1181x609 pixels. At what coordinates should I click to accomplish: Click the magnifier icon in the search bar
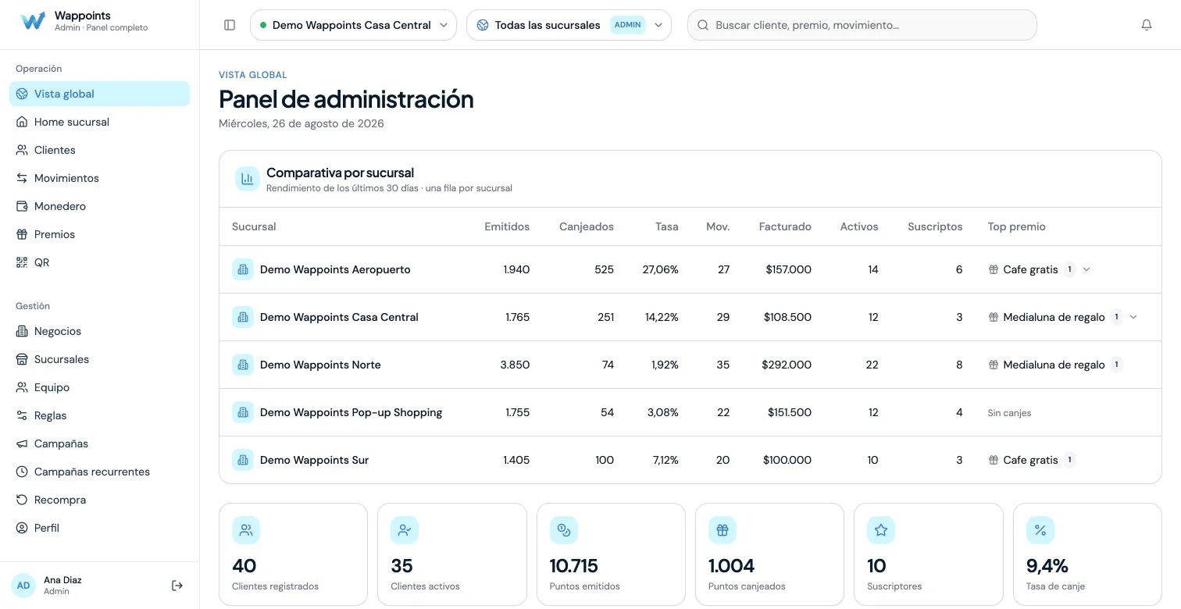click(702, 25)
